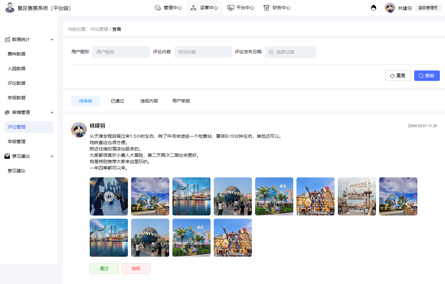Mark the comment as 违规
The width and height of the screenshot is (445, 284).
coord(136,268)
